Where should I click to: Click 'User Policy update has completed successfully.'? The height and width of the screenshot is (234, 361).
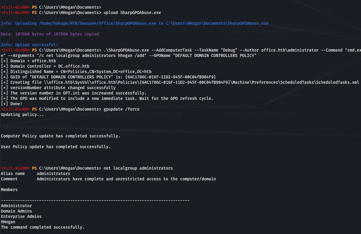56,147
